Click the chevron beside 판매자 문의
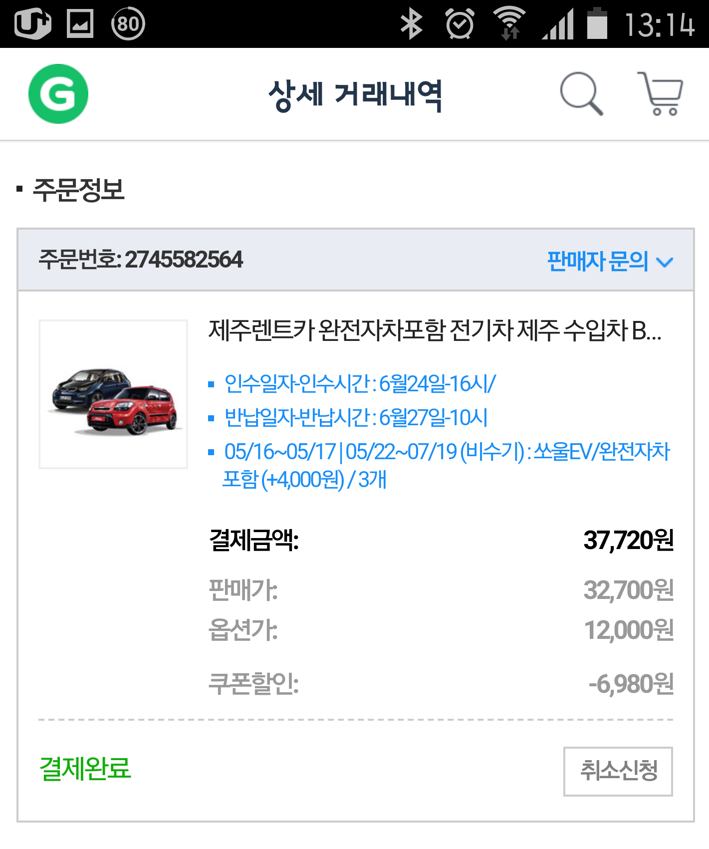 click(665, 262)
